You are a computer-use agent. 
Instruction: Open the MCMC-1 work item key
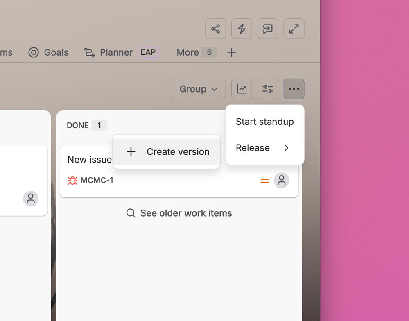click(97, 180)
